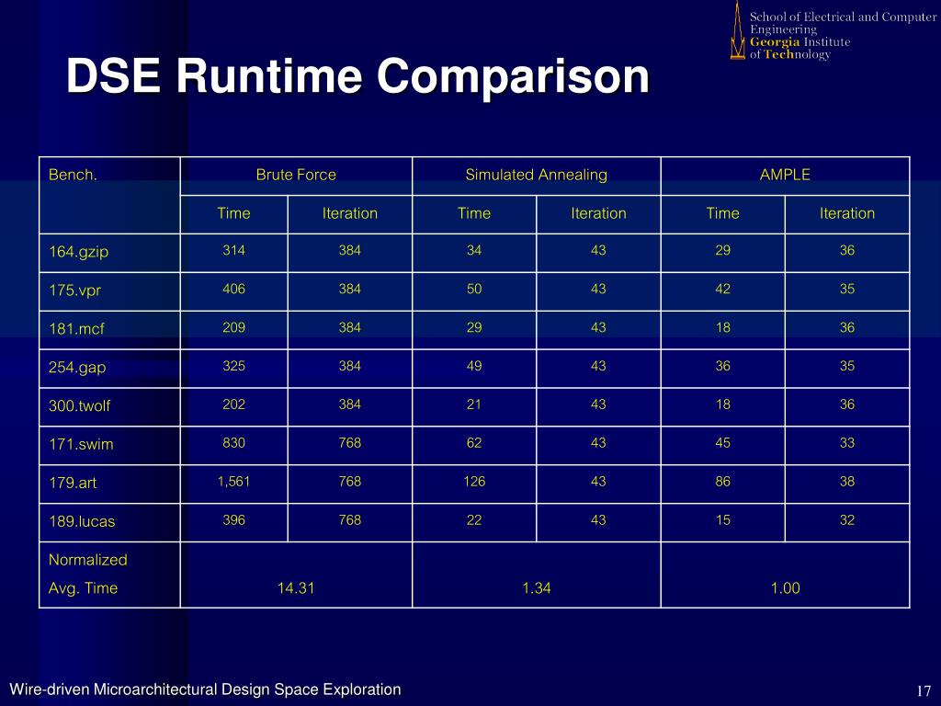Click the AMPLE time '18' for 181.mcf
This screenshot has width=941, height=706.
[x=722, y=327]
